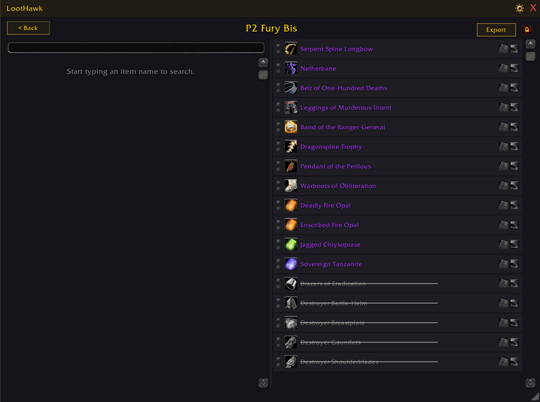The height and width of the screenshot is (402, 540).
Task: Go back using the Back button
Action: coord(28,28)
